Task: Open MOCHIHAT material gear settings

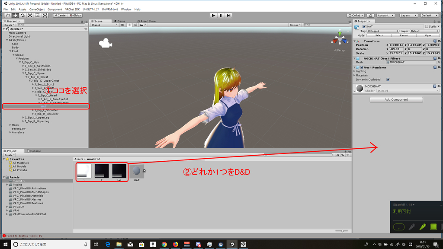Action: pyautogui.click(x=439, y=86)
